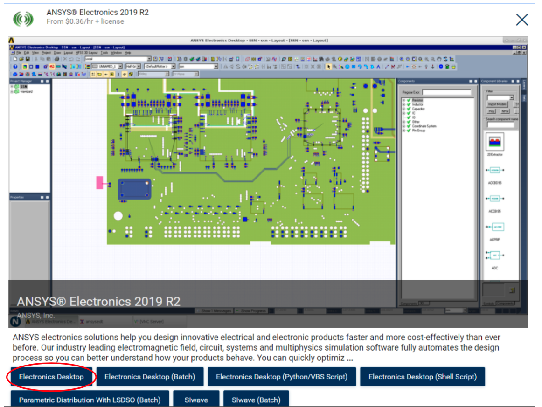Click the SIwave (Batch) button
The width and height of the screenshot is (542, 407).
point(256,399)
